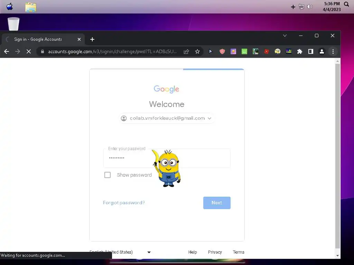Go back with the browser back arrow
Image resolution: width=354 pixels, height=265 pixels.
[x=7, y=51]
